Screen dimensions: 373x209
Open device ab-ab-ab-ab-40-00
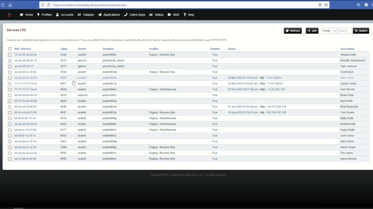coord(25,78)
